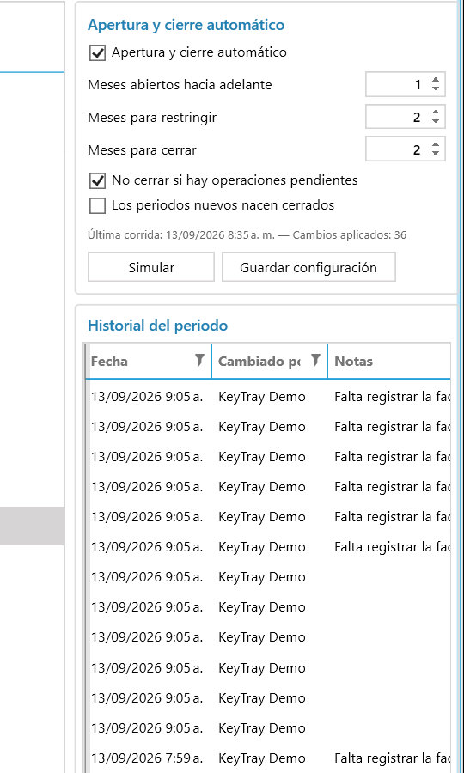This screenshot has width=464, height=773.
Task: Increase Meses para cerrar with up arrow
Action: (436, 145)
